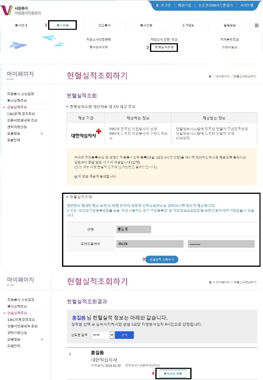
Task: Select the 헌혈실적연계 submenu item
Action: [164, 47]
